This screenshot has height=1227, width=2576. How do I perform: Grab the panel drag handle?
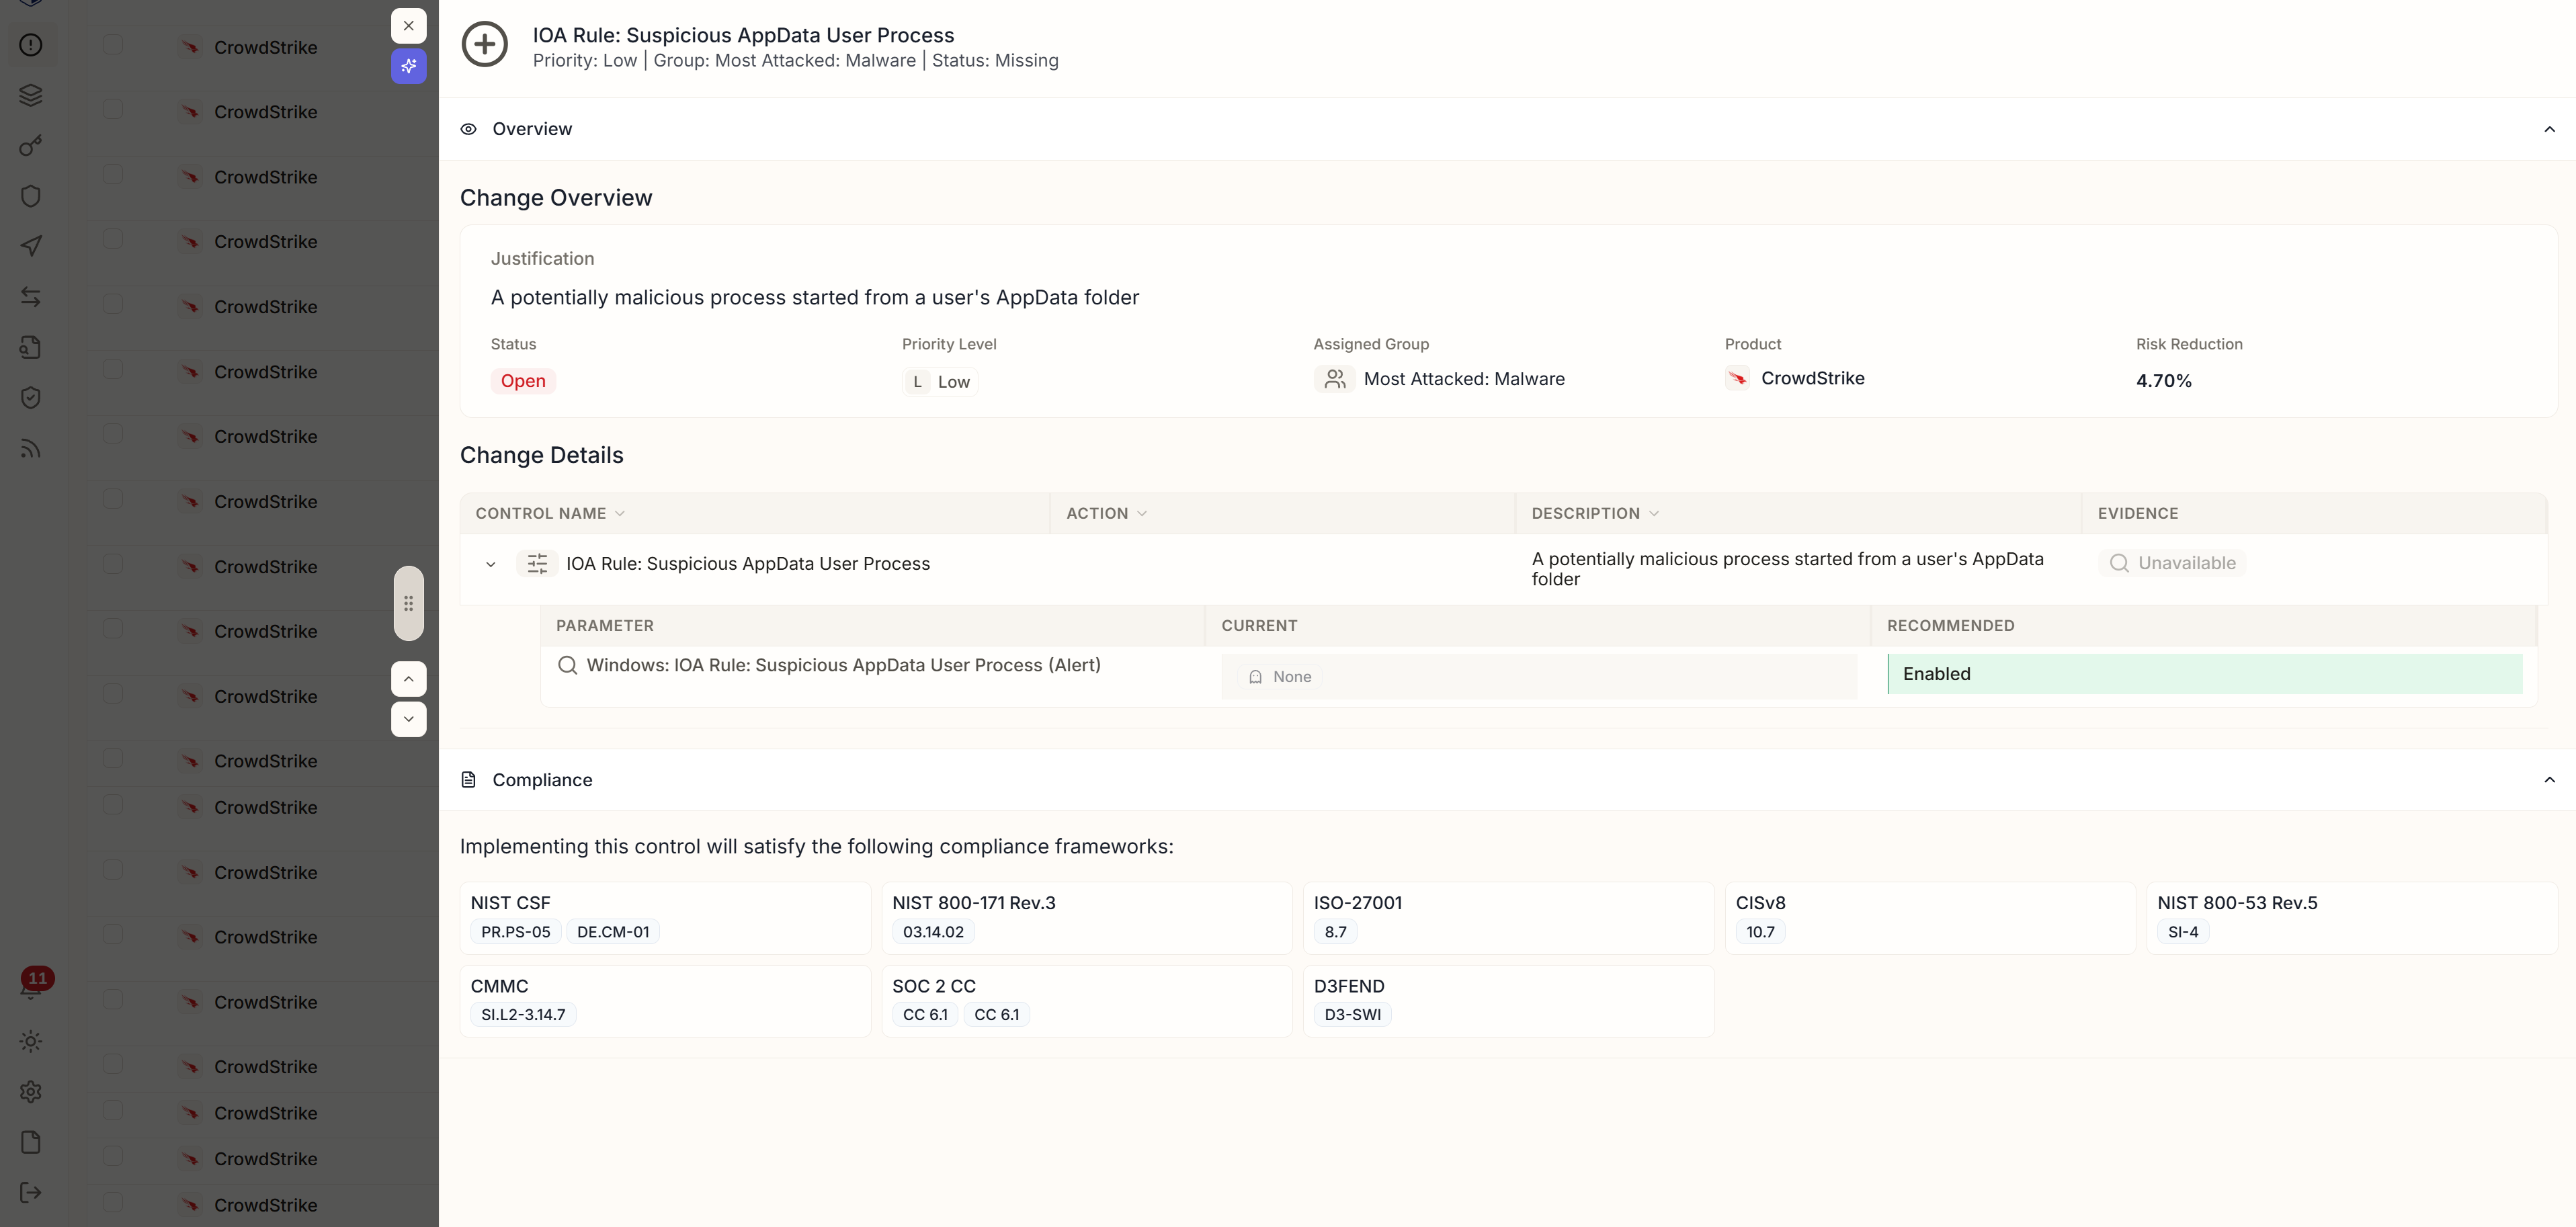[408, 603]
